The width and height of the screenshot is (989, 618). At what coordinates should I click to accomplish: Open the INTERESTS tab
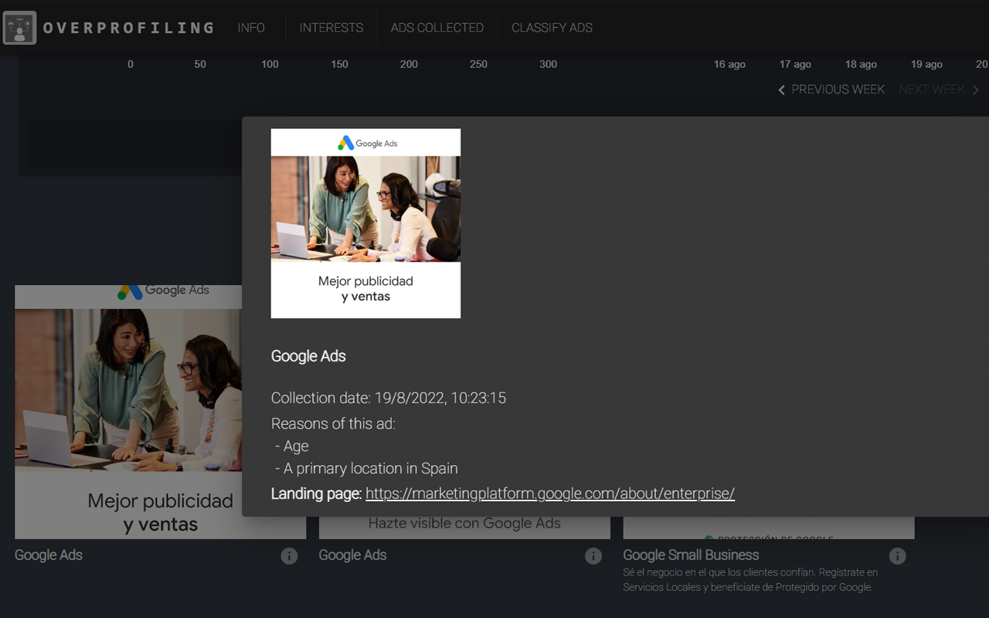tap(331, 28)
